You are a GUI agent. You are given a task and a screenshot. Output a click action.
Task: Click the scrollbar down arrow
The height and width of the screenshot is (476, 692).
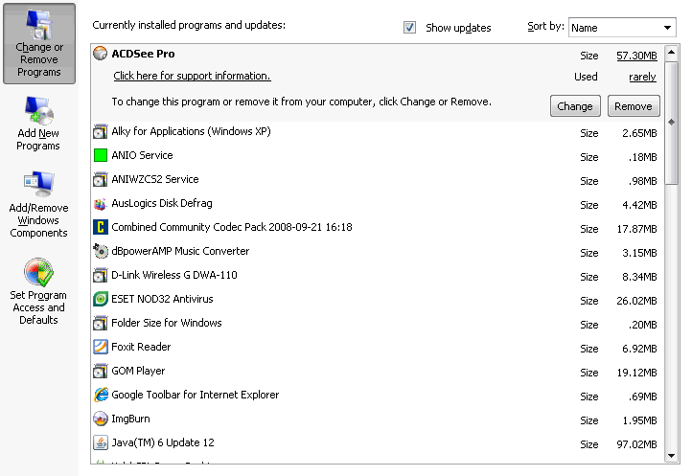coord(671,456)
